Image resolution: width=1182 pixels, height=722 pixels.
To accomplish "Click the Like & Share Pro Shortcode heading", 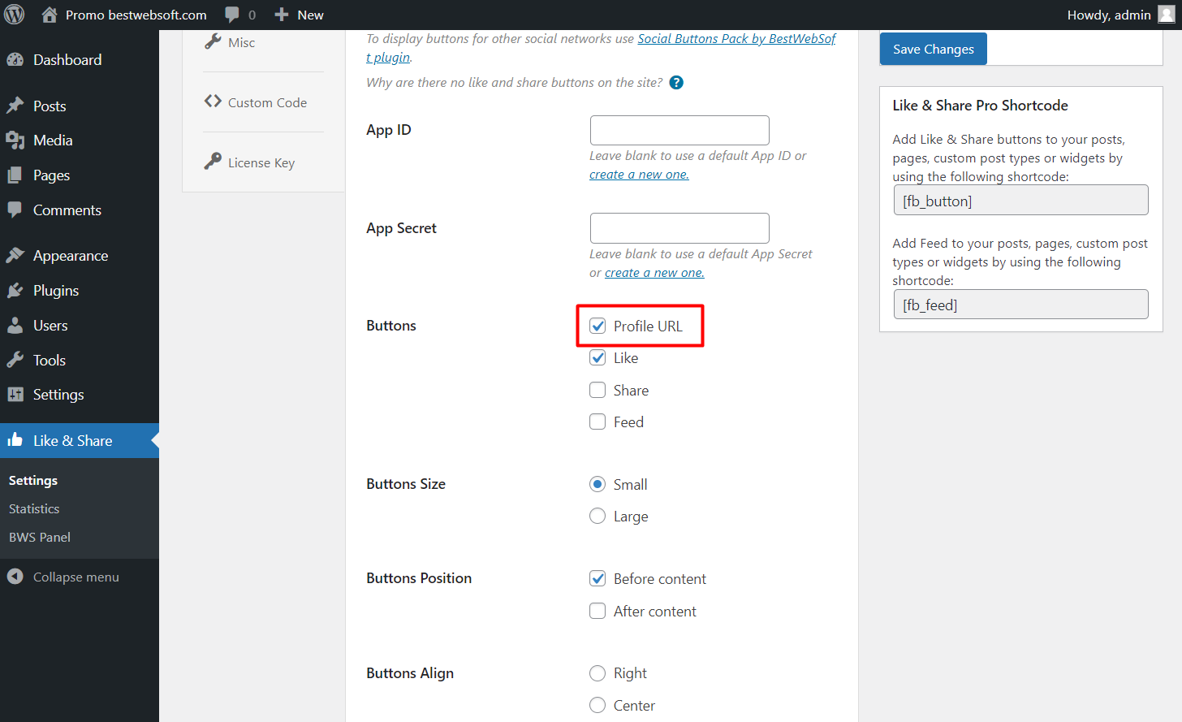I will pos(980,106).
